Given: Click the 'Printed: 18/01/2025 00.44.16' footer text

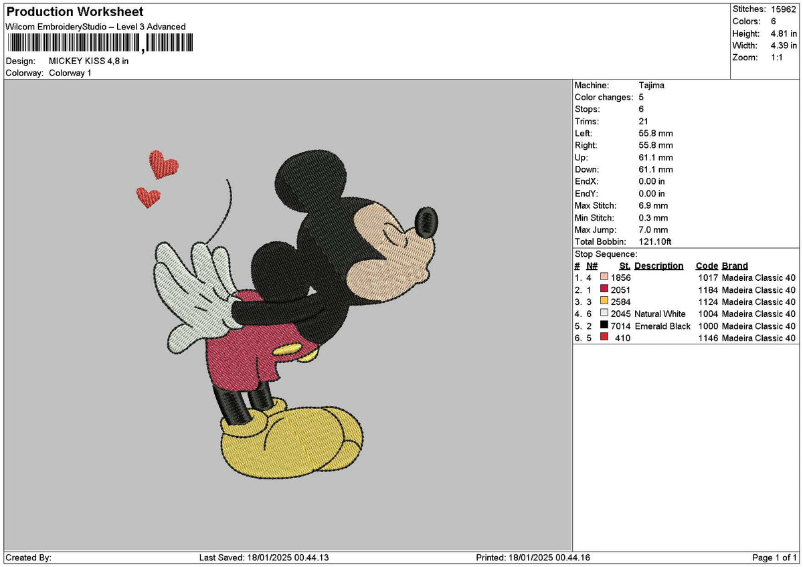Looking at the screenshot, I should (x=533, y=558).
